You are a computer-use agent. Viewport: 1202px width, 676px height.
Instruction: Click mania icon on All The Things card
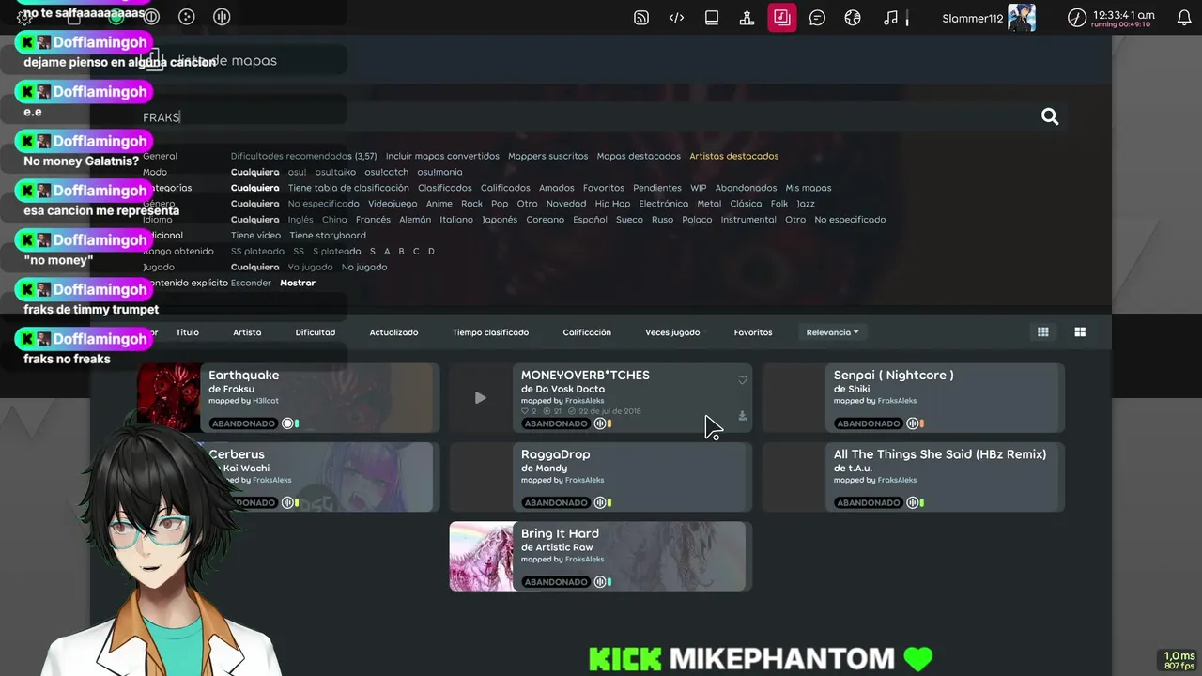click(912, 502)
